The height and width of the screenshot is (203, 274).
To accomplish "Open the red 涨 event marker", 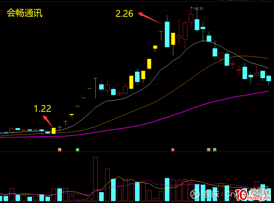I will pyautogui.click(x=173, y=150).
